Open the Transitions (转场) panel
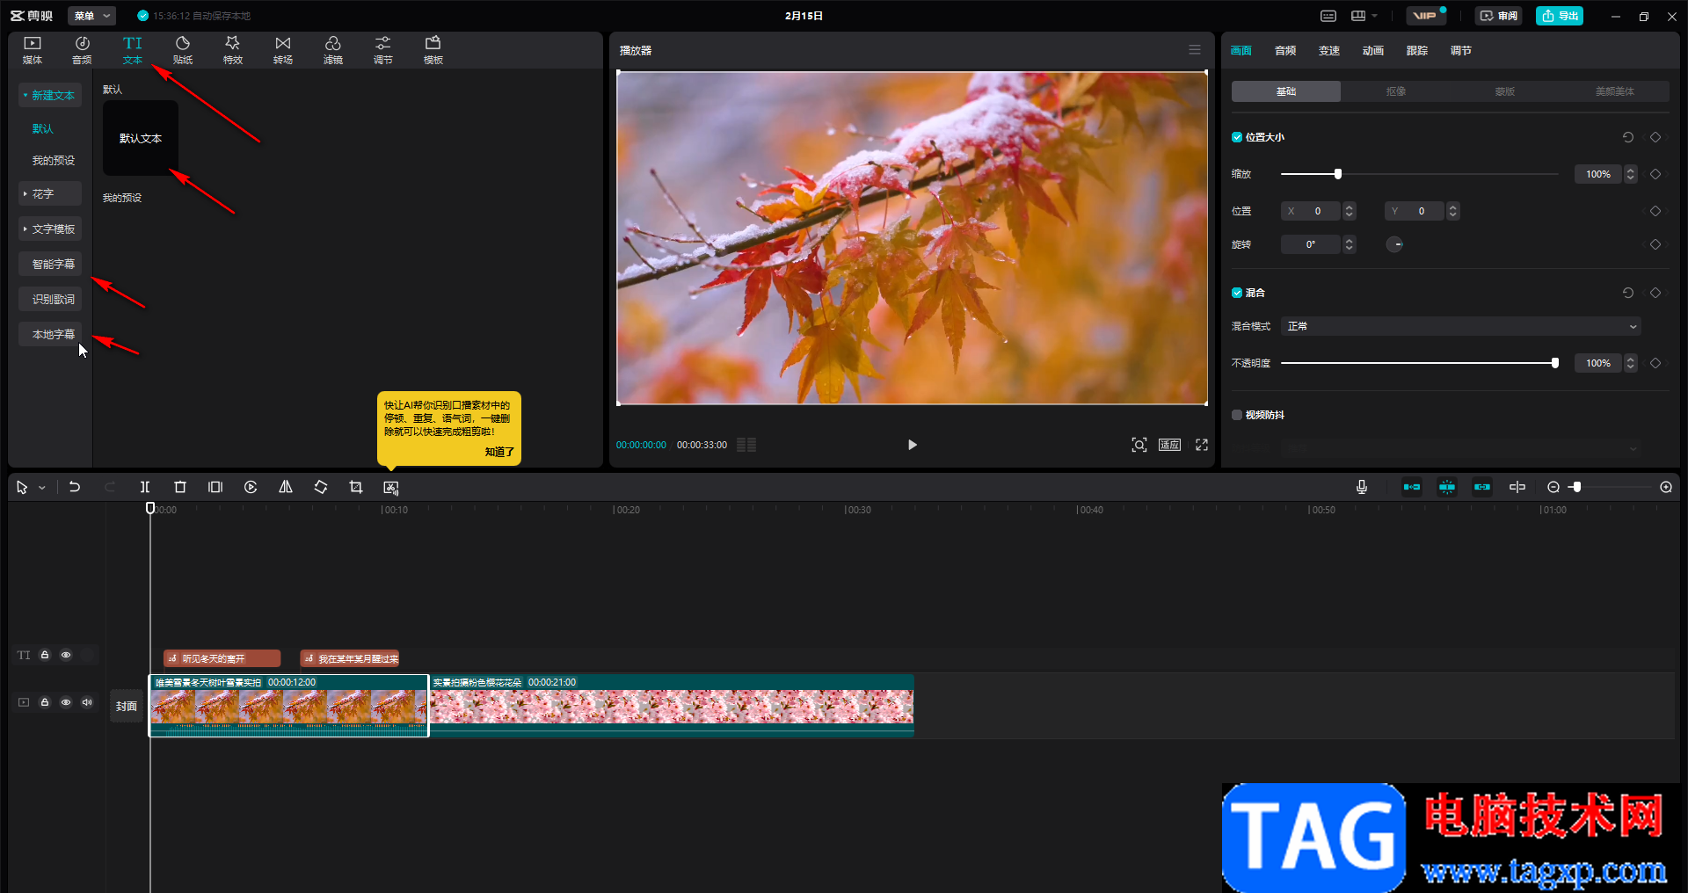1688x893 pixels. click(283, 50)
